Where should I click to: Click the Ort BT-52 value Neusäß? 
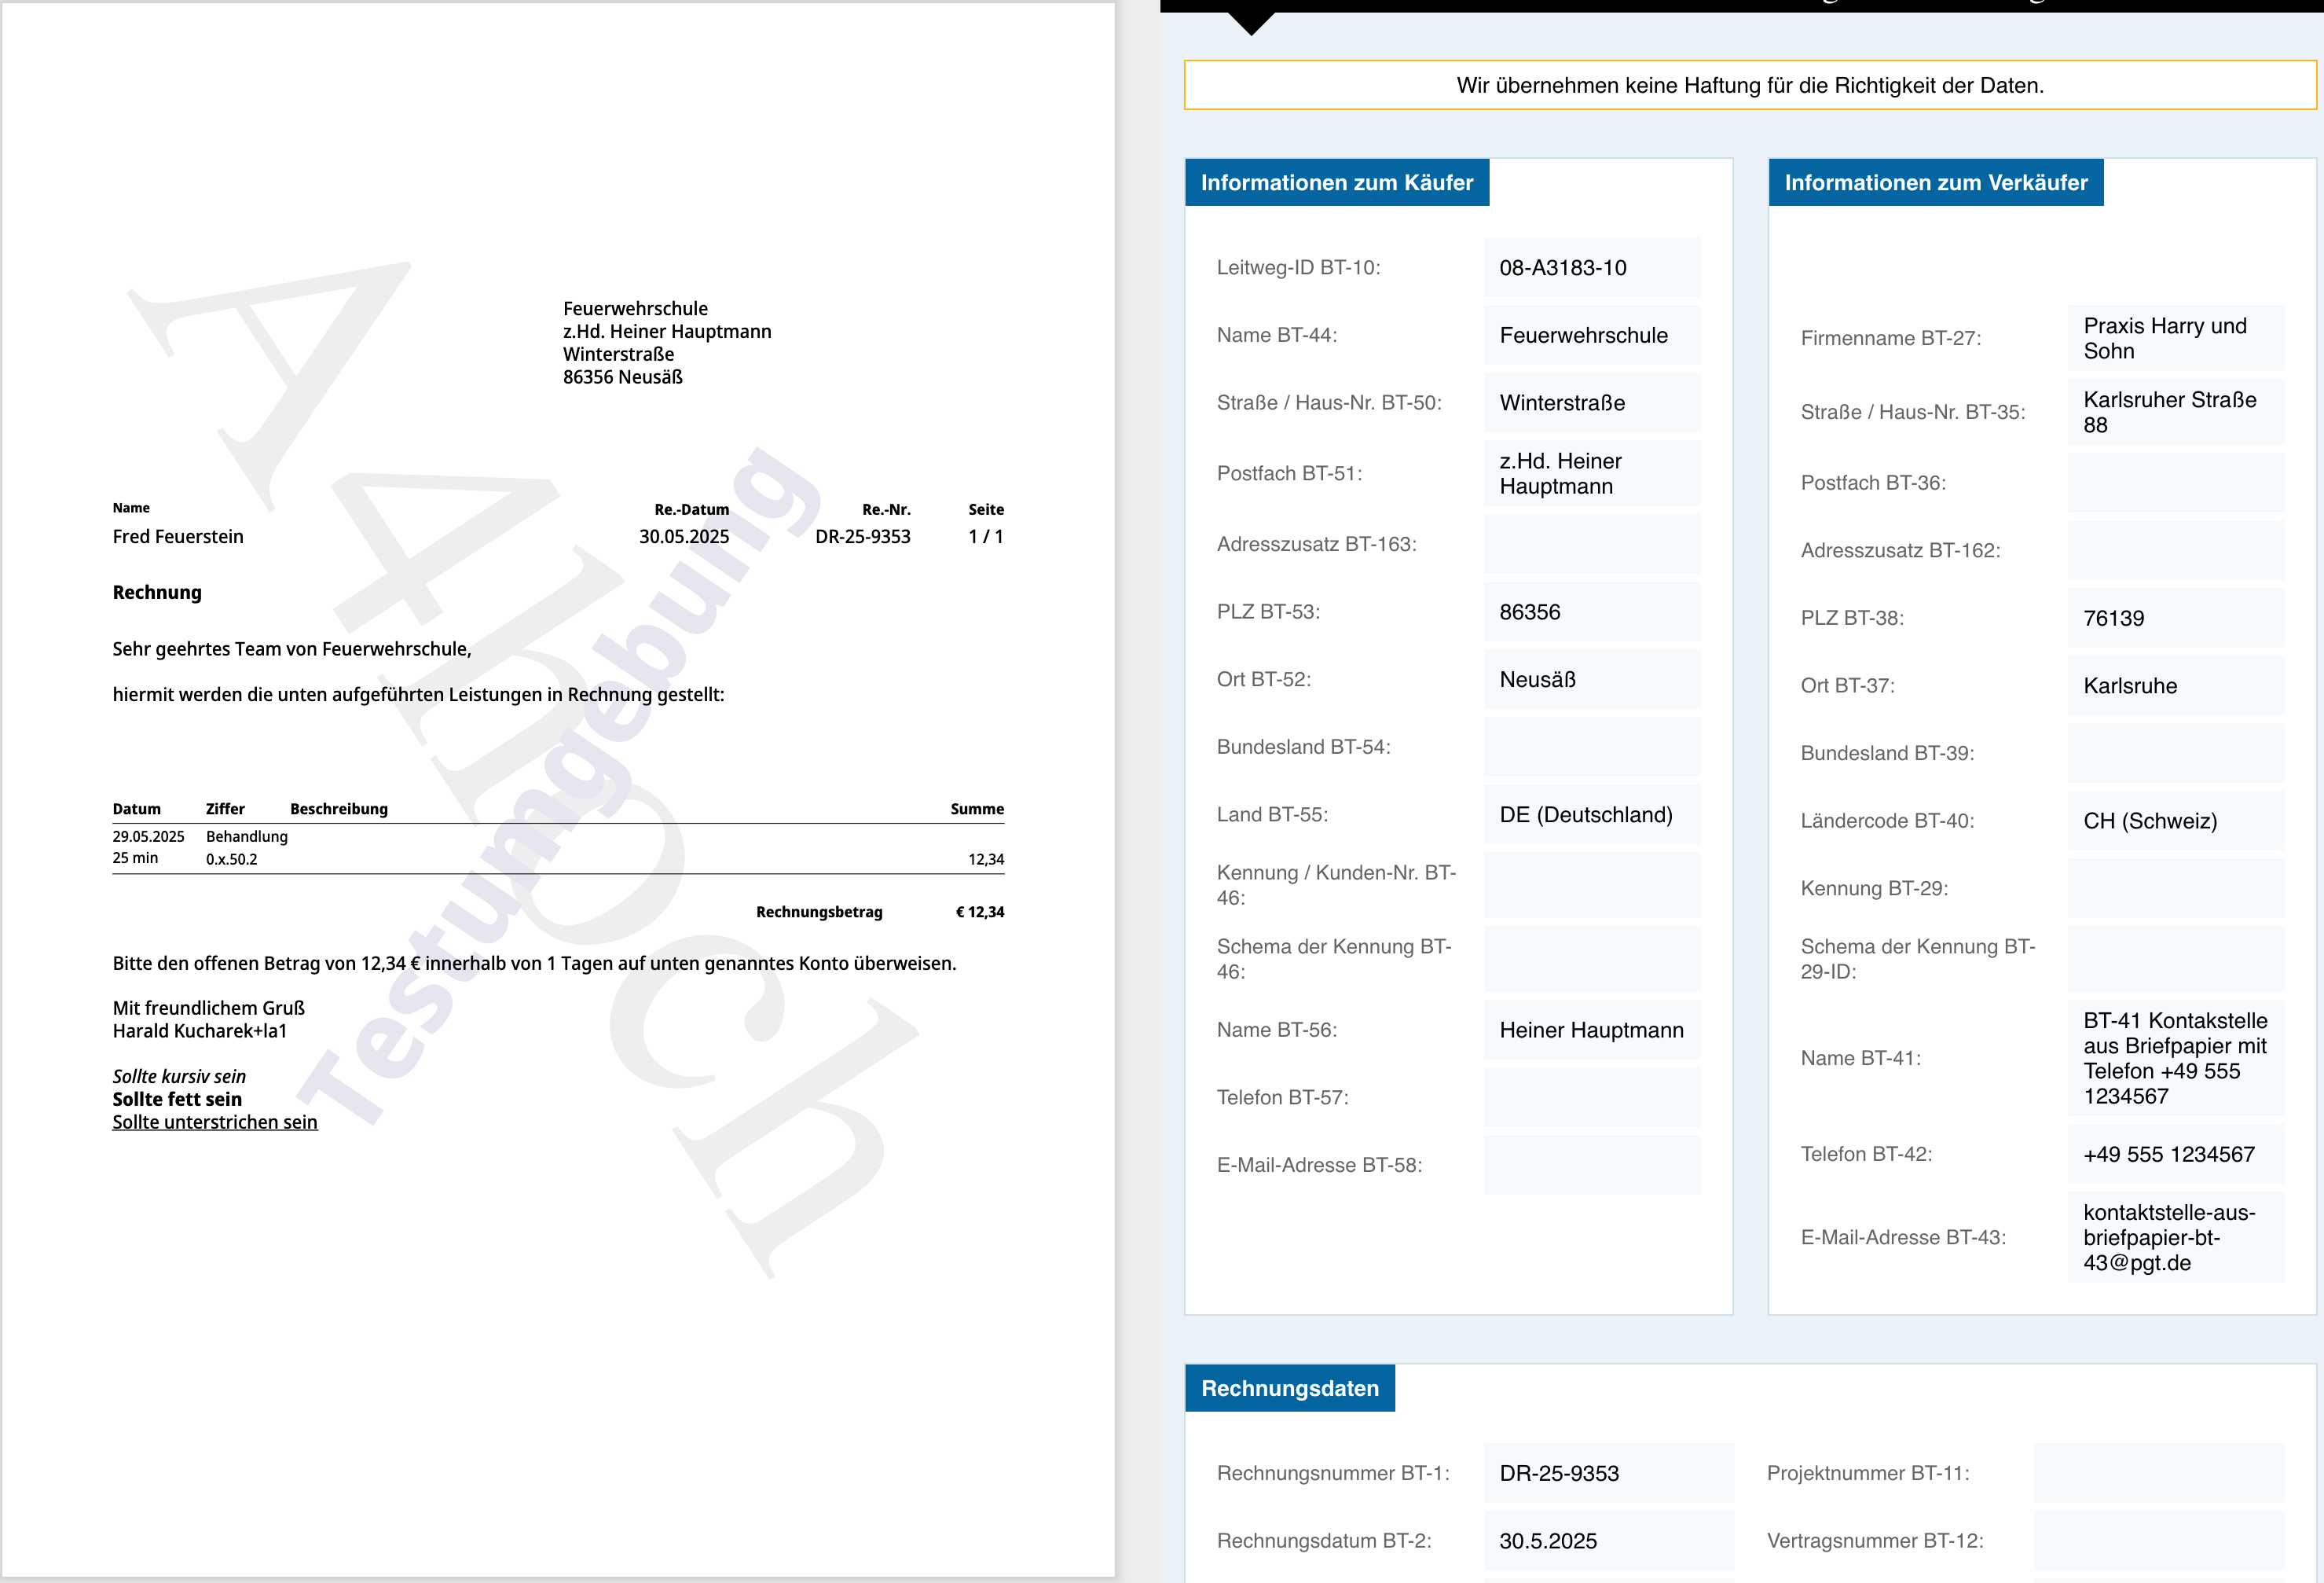1592,679
